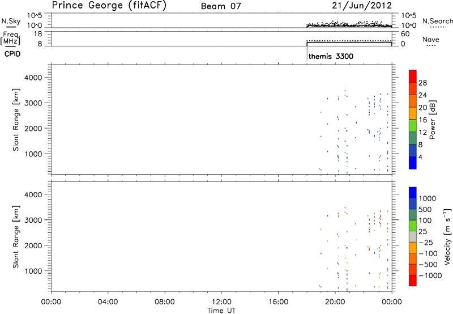453x314 pixels.
Task: Click the 'Power [dB]' colorbar label
Action: point(432,120)
